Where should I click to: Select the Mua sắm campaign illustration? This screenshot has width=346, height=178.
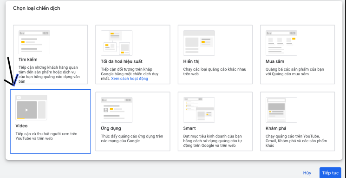[281, 43]
